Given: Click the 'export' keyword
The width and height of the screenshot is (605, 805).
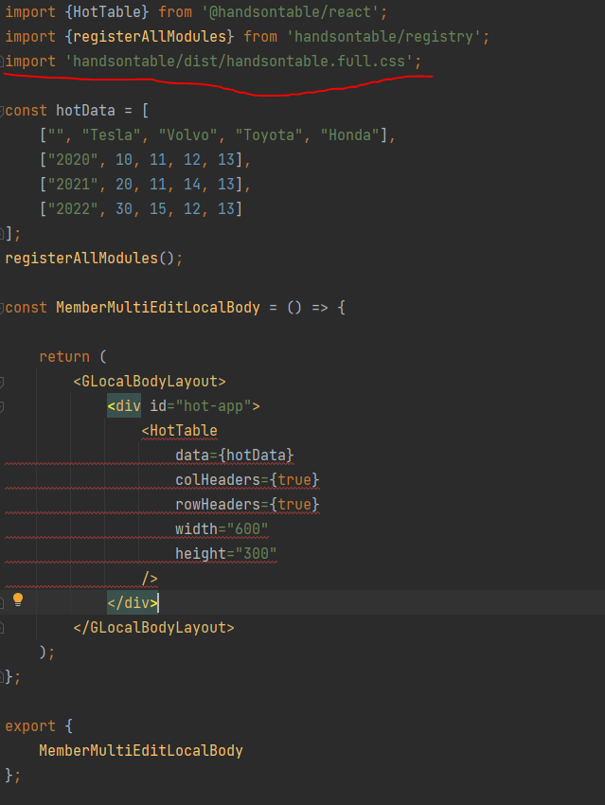Looking at the screenshot, I should tap(30, 726).
